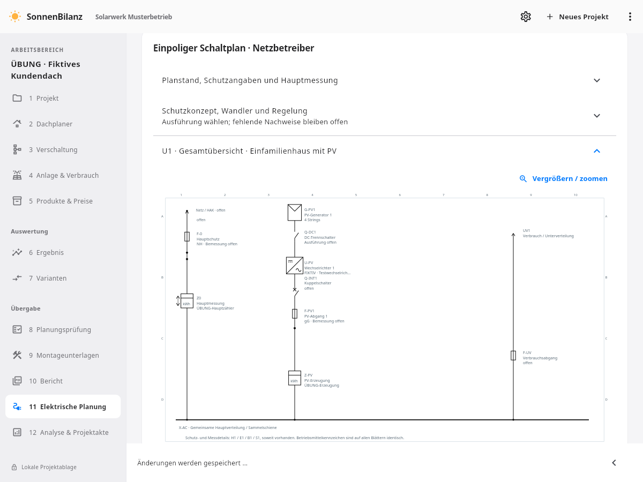
Task: Click the Planungsprüfung checklist icon
Action: coord(17,329)
